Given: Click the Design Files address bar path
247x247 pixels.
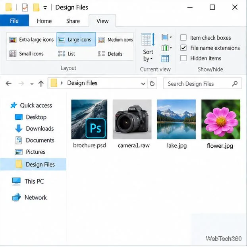Looking at the screenshot, I should pyautogui.click(x=82, y=83).
